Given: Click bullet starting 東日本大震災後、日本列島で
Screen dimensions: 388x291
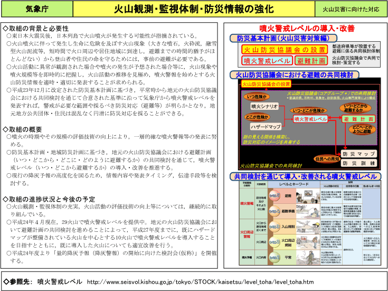Looking at the screenshot, I should pyautogui.click(x=102, y=36).
